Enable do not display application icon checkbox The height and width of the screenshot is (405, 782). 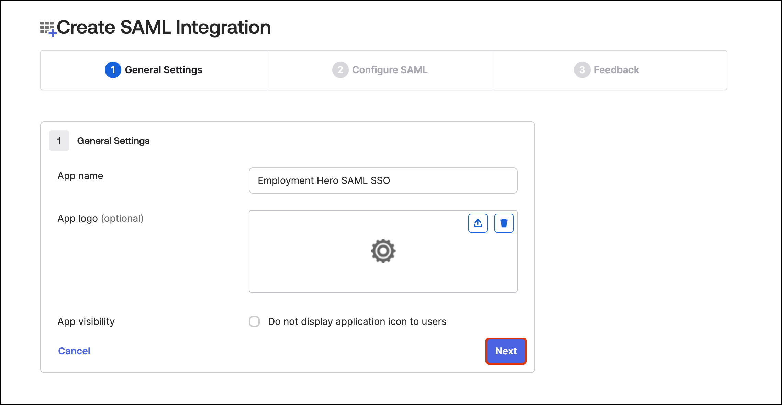pyautogui.click(x=254, y=321)
